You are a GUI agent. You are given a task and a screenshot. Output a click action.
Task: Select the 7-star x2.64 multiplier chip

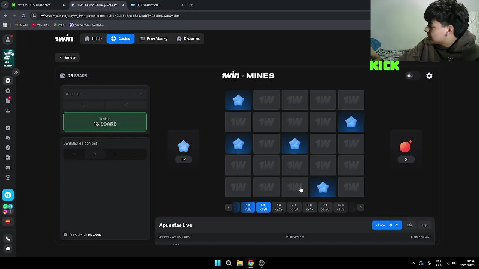[294, 207]
